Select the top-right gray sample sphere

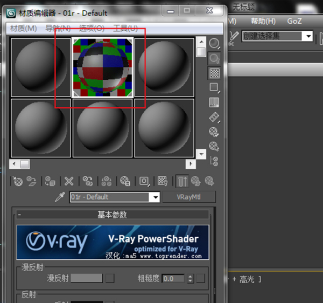click(x=164, y=67)
